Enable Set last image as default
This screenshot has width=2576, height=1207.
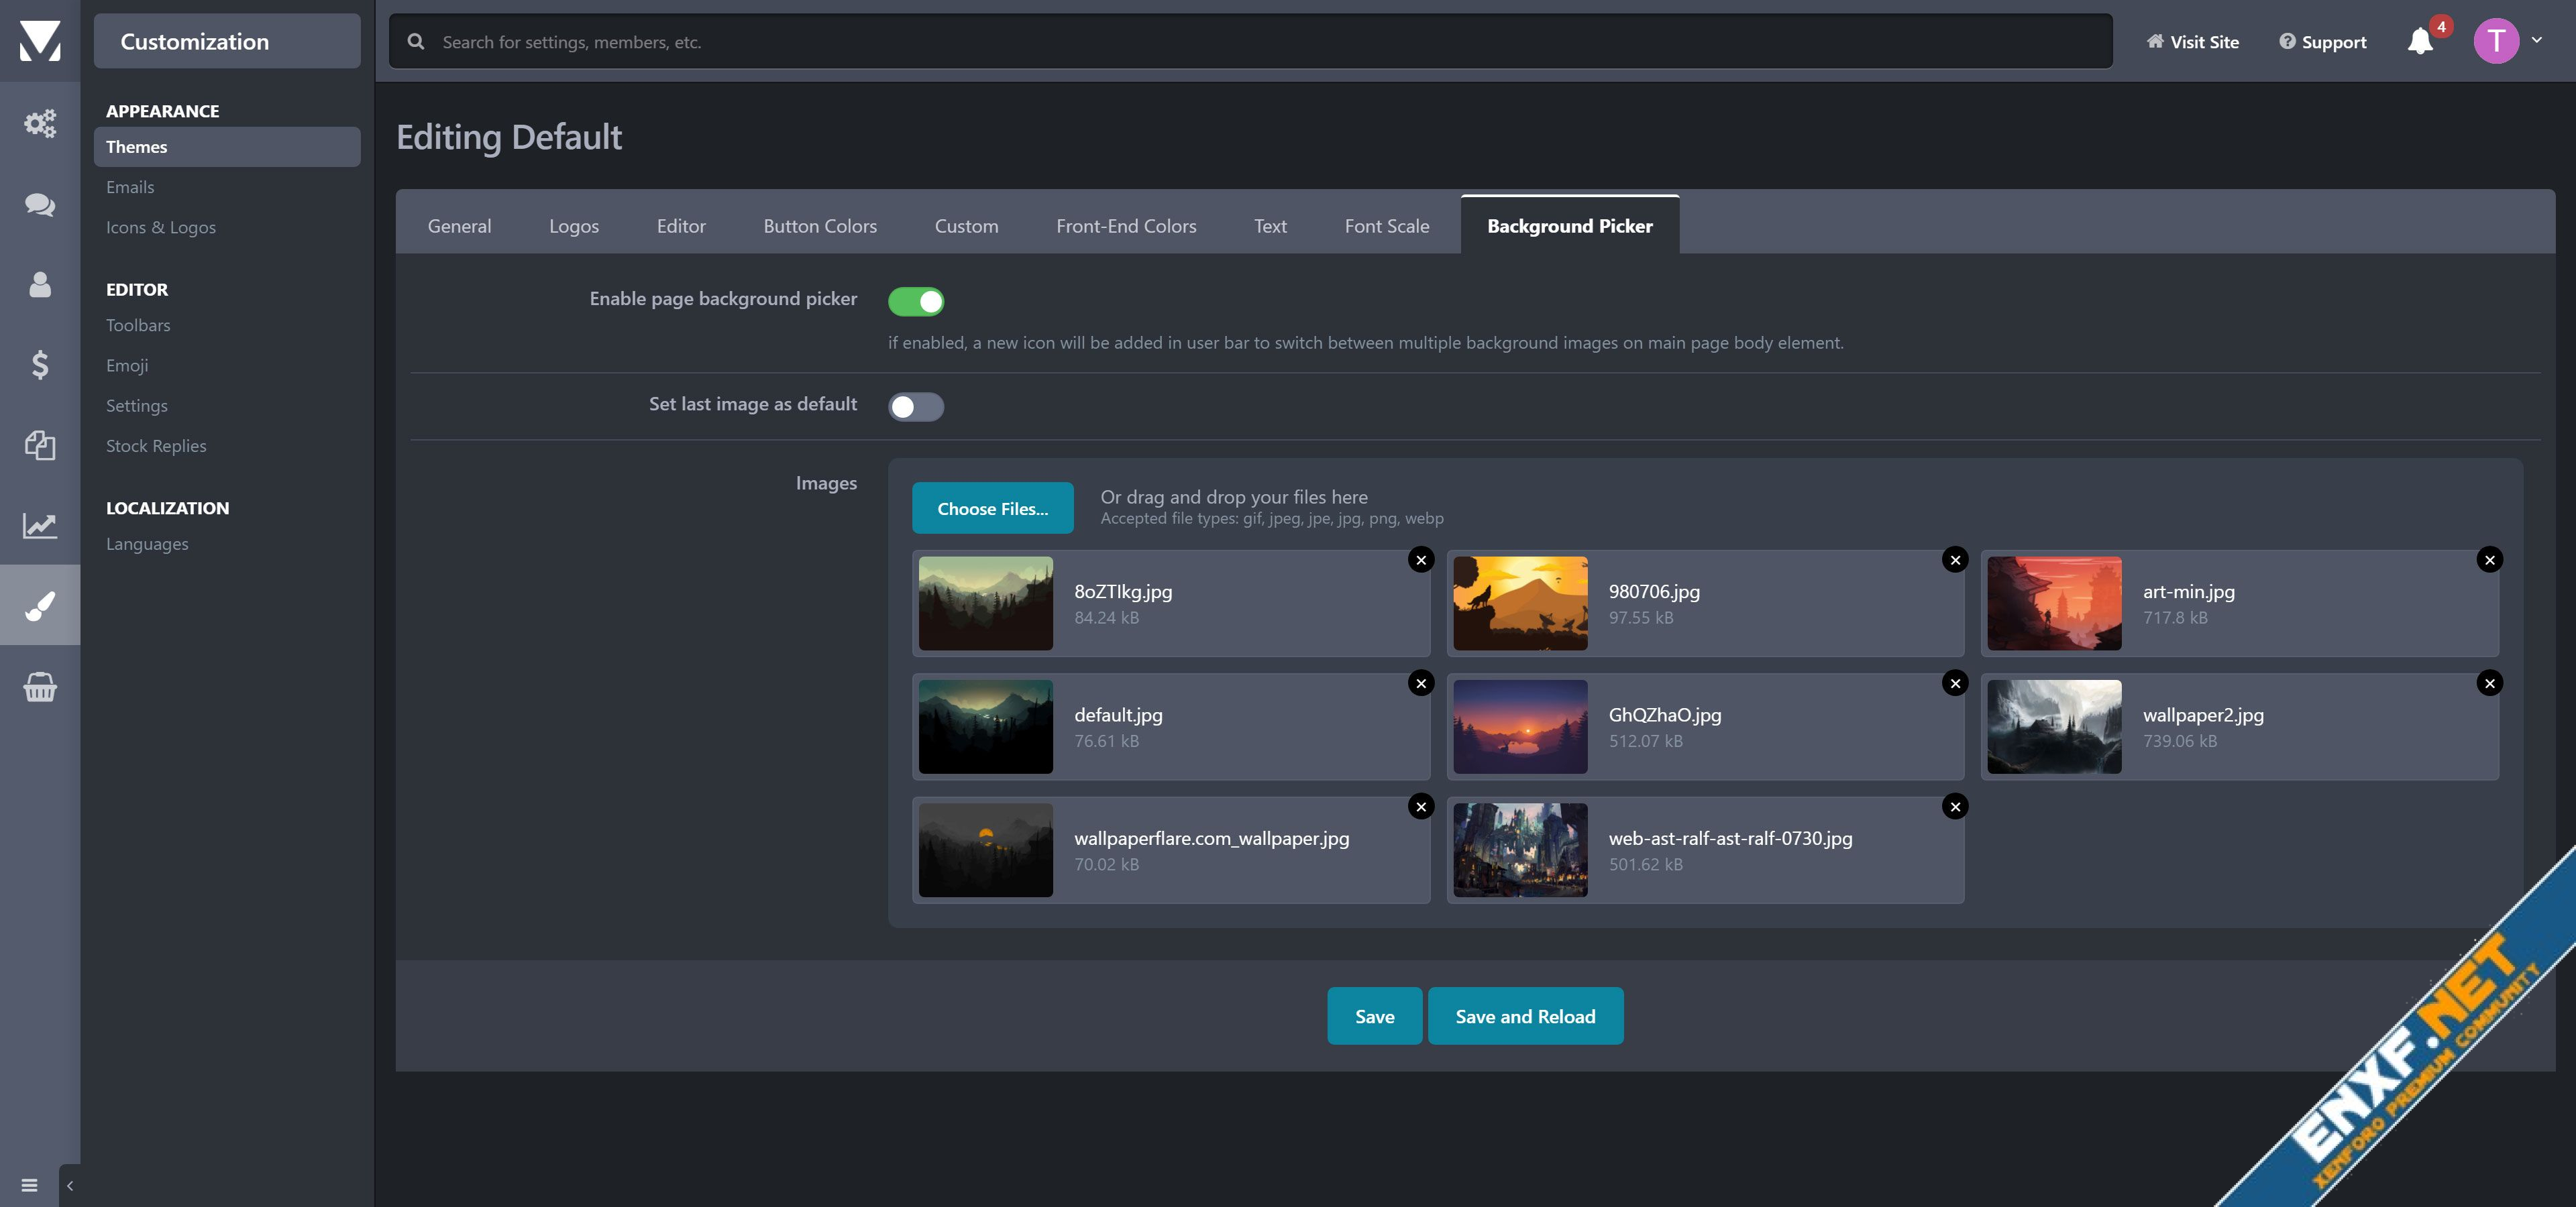tap(915, 406)
